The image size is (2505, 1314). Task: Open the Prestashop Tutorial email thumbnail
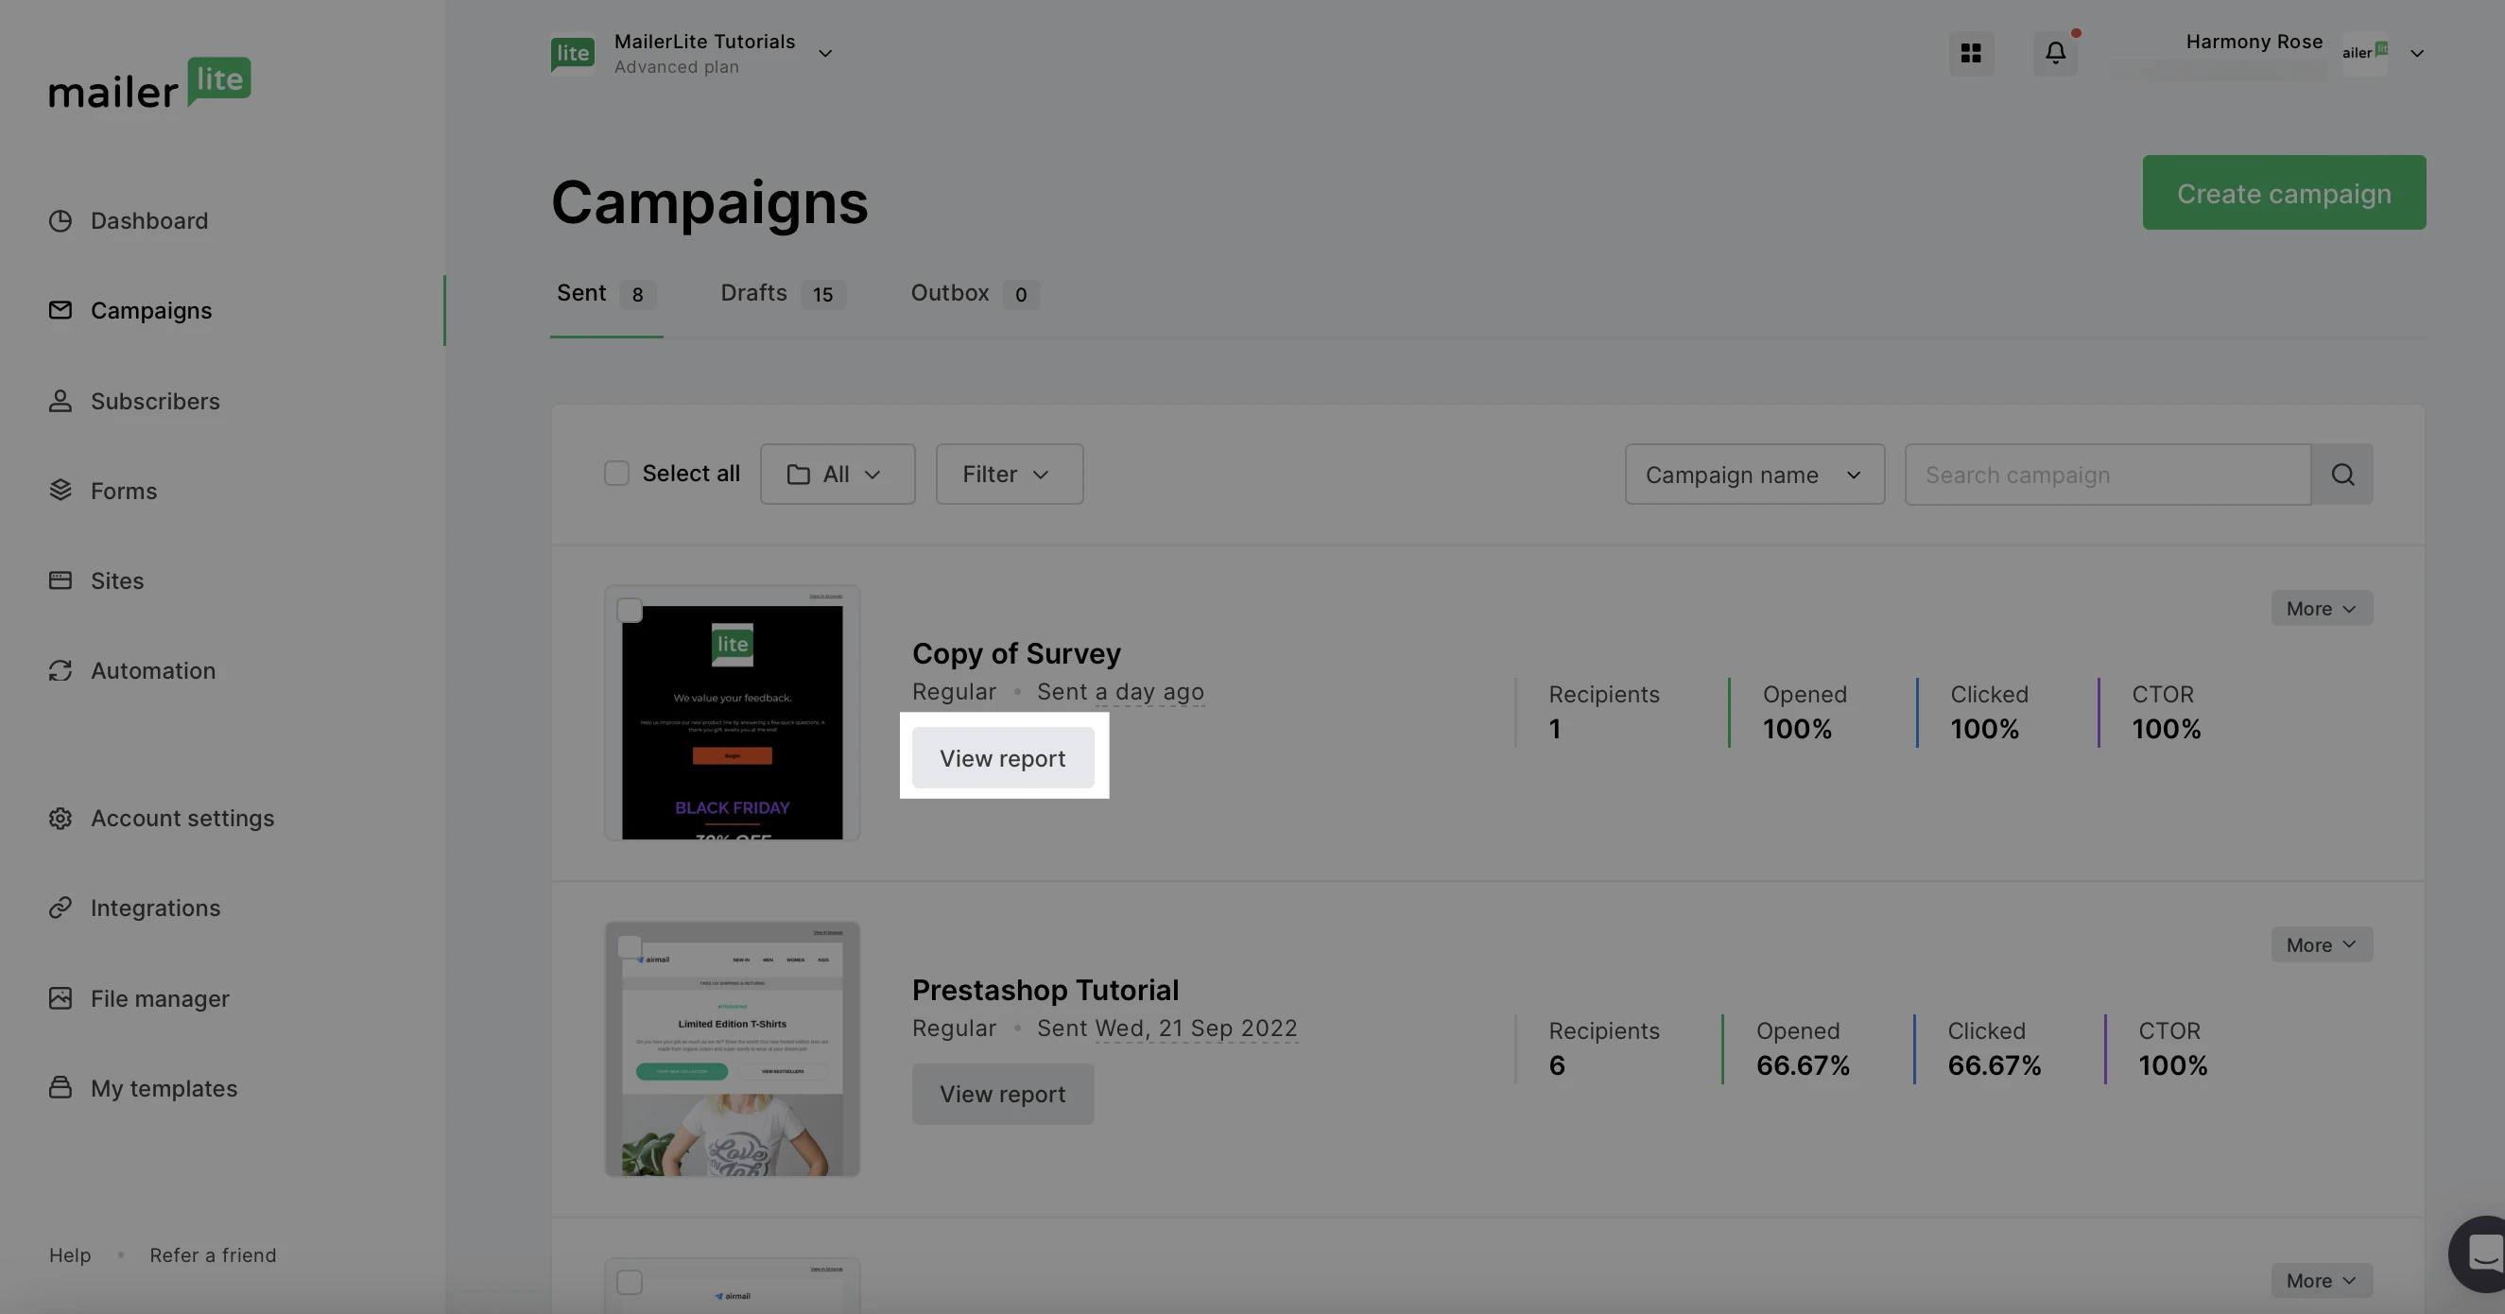pos(733,1049)
